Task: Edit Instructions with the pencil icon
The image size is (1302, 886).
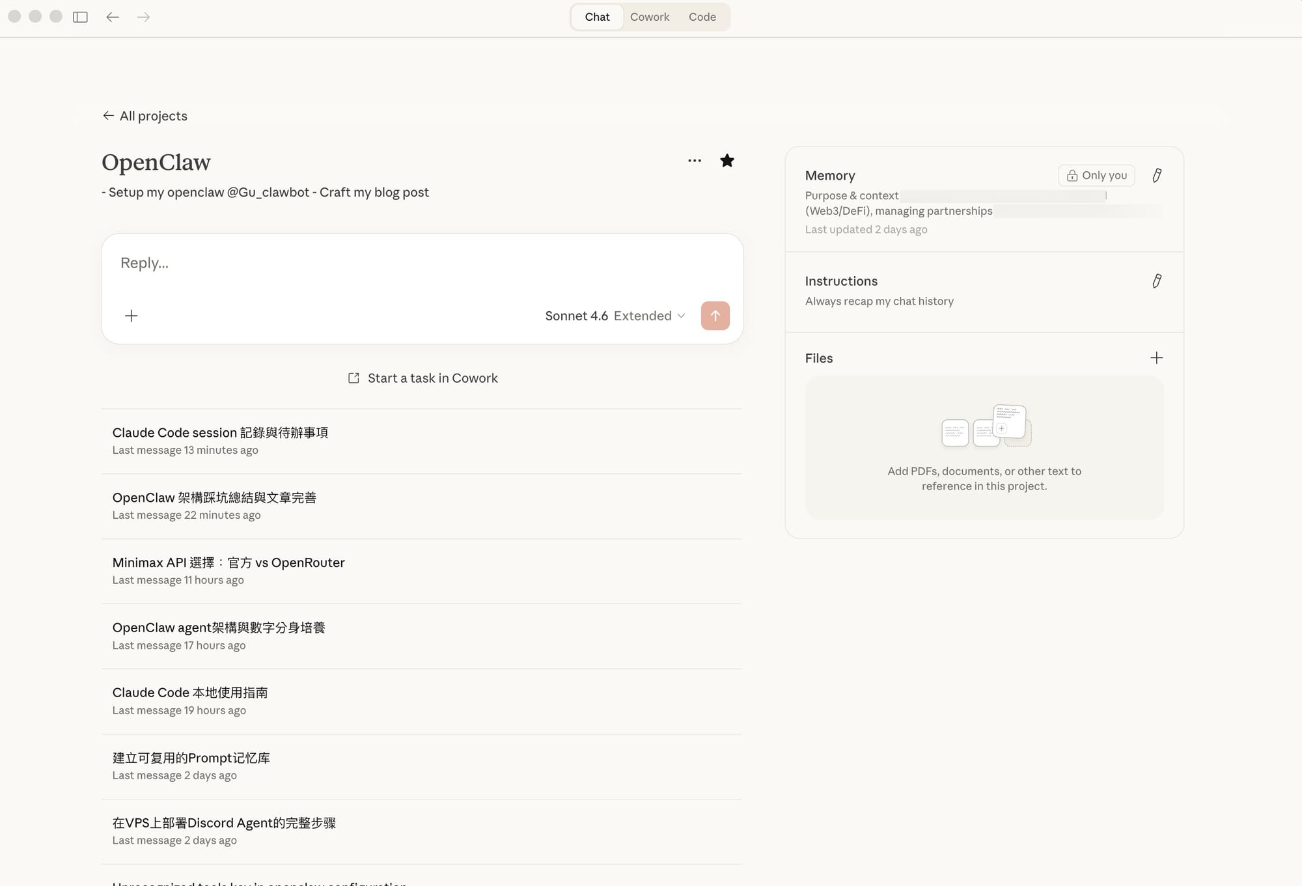Action: click(1157, 281)
